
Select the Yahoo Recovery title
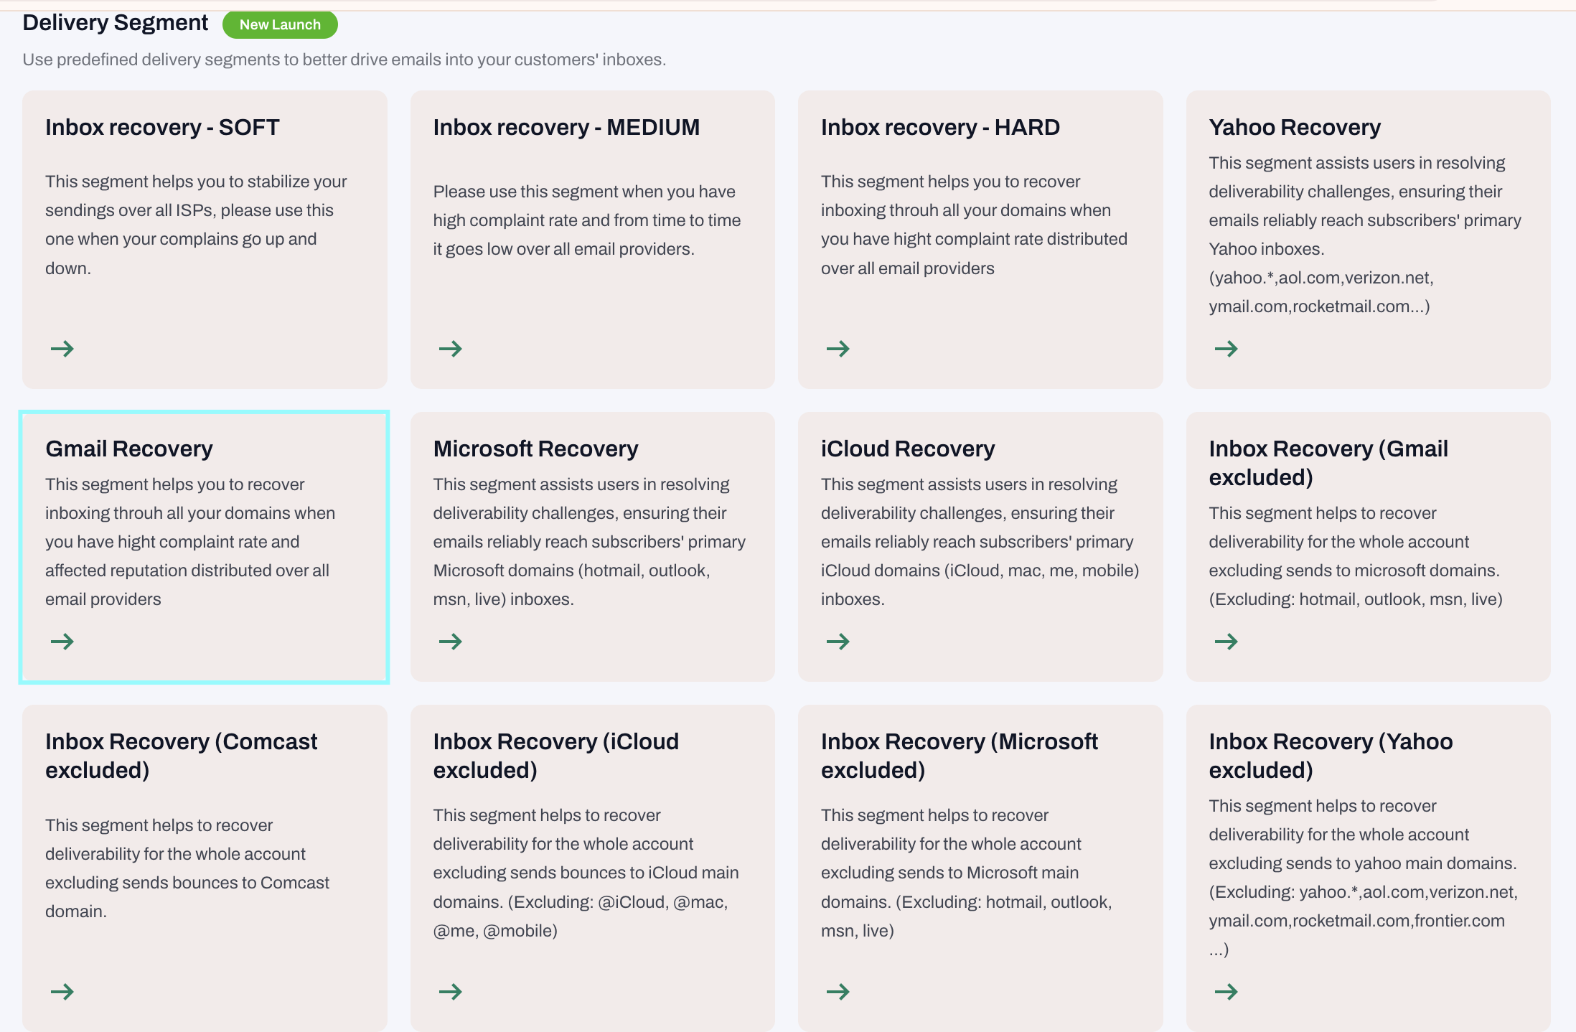coord(1295,127)
